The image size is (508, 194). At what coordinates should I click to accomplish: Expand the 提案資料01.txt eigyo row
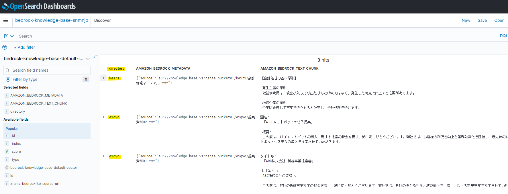103,156
